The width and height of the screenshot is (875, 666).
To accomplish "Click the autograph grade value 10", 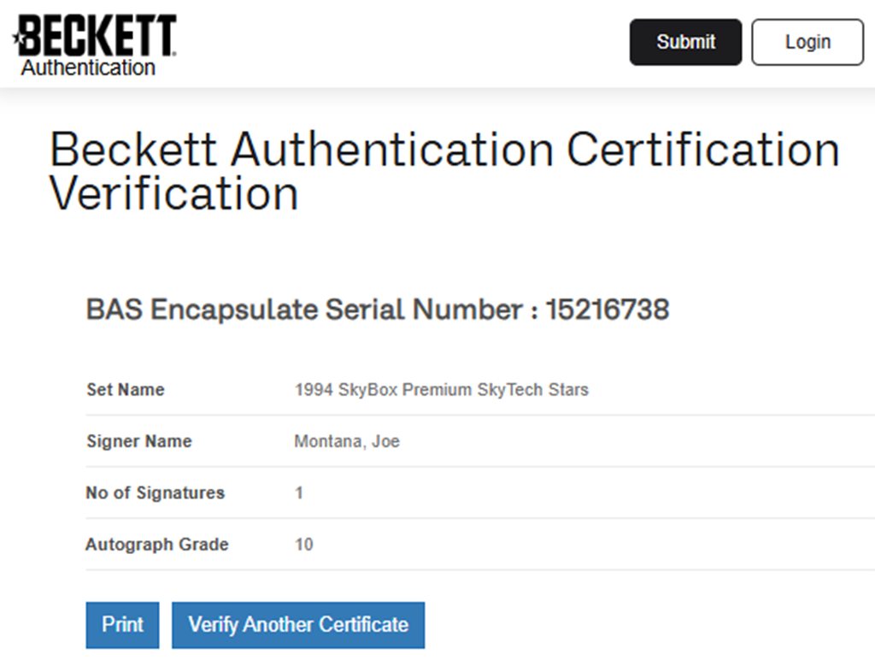I will point(304,545).
